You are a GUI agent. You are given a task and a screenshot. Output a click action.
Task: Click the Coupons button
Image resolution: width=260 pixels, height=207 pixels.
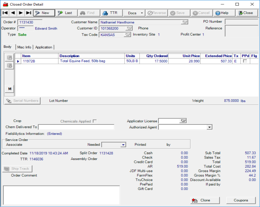tap(240, 201)
